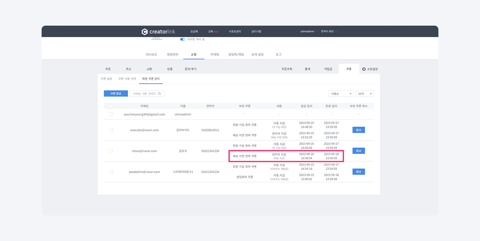Viewport: 480px width, 241px height.
Task: Open the 이름순 sort dropdown
Action: [x=341, y=94]
